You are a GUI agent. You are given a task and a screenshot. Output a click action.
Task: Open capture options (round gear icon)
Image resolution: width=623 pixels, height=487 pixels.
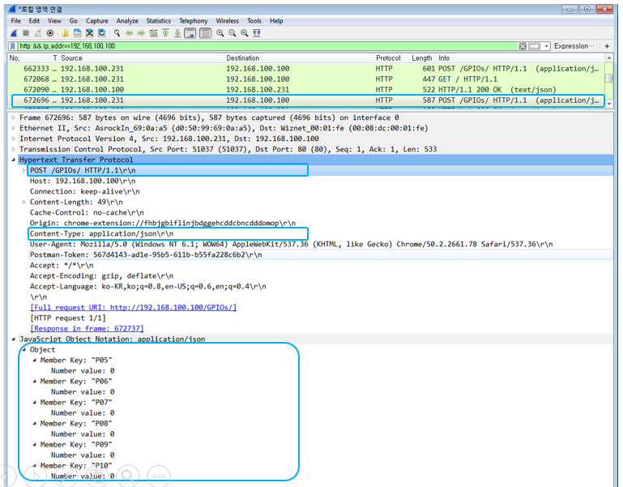tap(50, 33)
